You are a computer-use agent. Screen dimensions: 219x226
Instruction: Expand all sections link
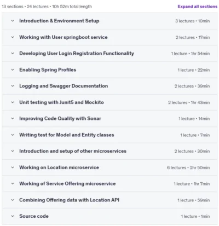pyautogui.click(x=198, y=7)
